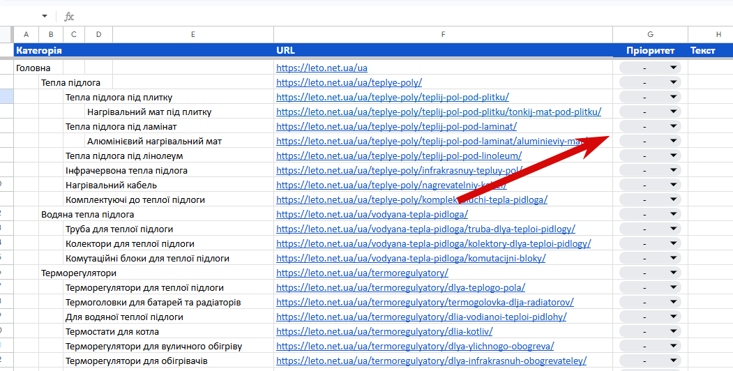This screenshot has height=371, width=733.
Task: Select the Інфрачервона тепла підлога cell
Action: tap(126, 171)
